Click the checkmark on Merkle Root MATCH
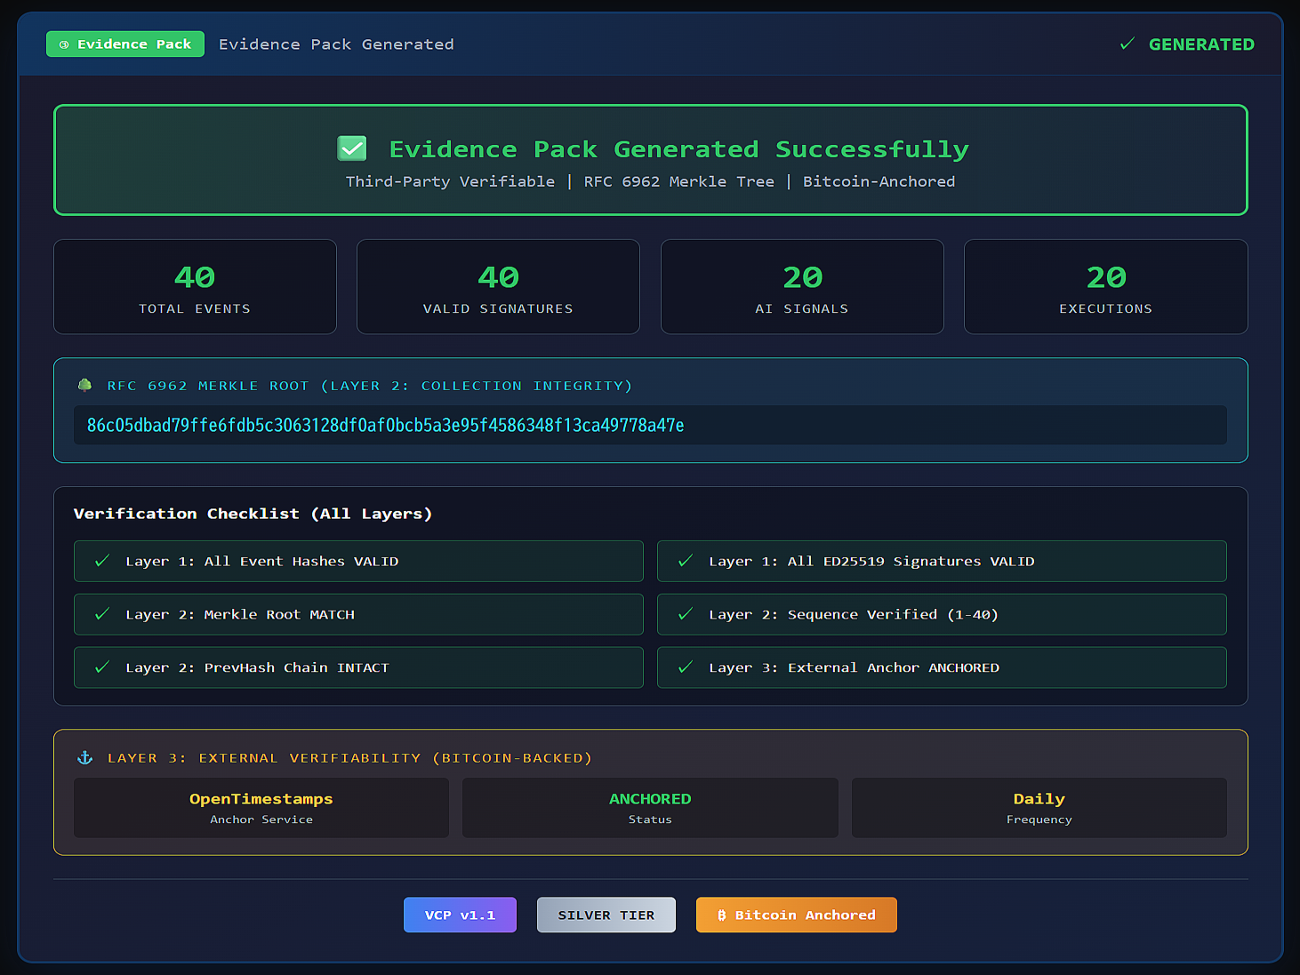 pos(100,613)
